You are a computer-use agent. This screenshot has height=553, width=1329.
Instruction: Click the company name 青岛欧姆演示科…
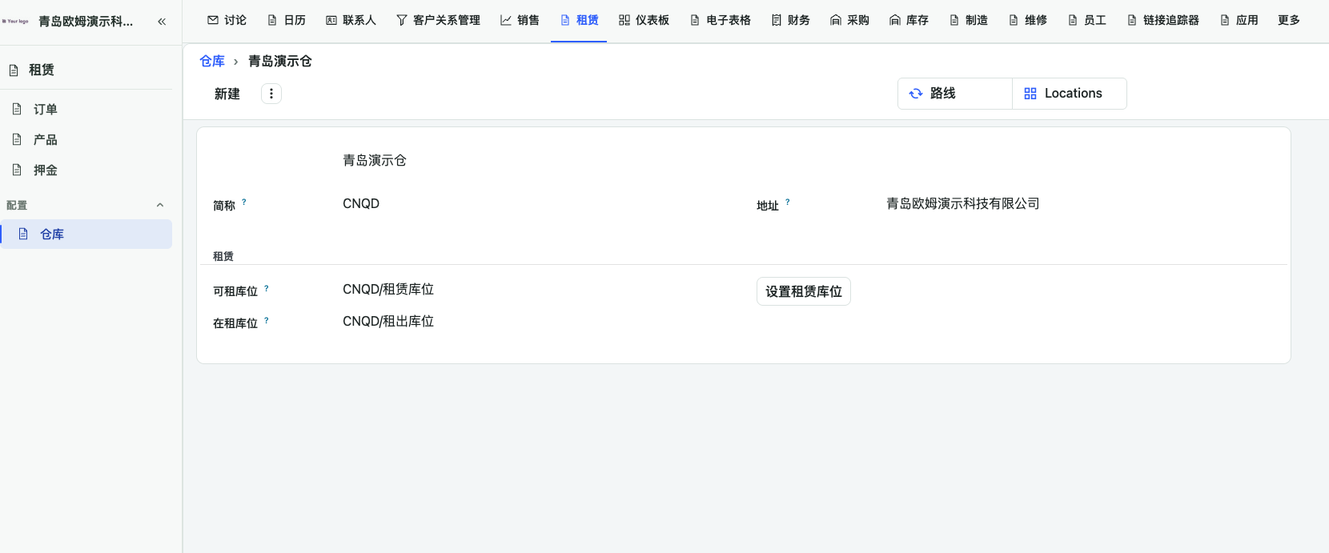click(x=86, y=22)
